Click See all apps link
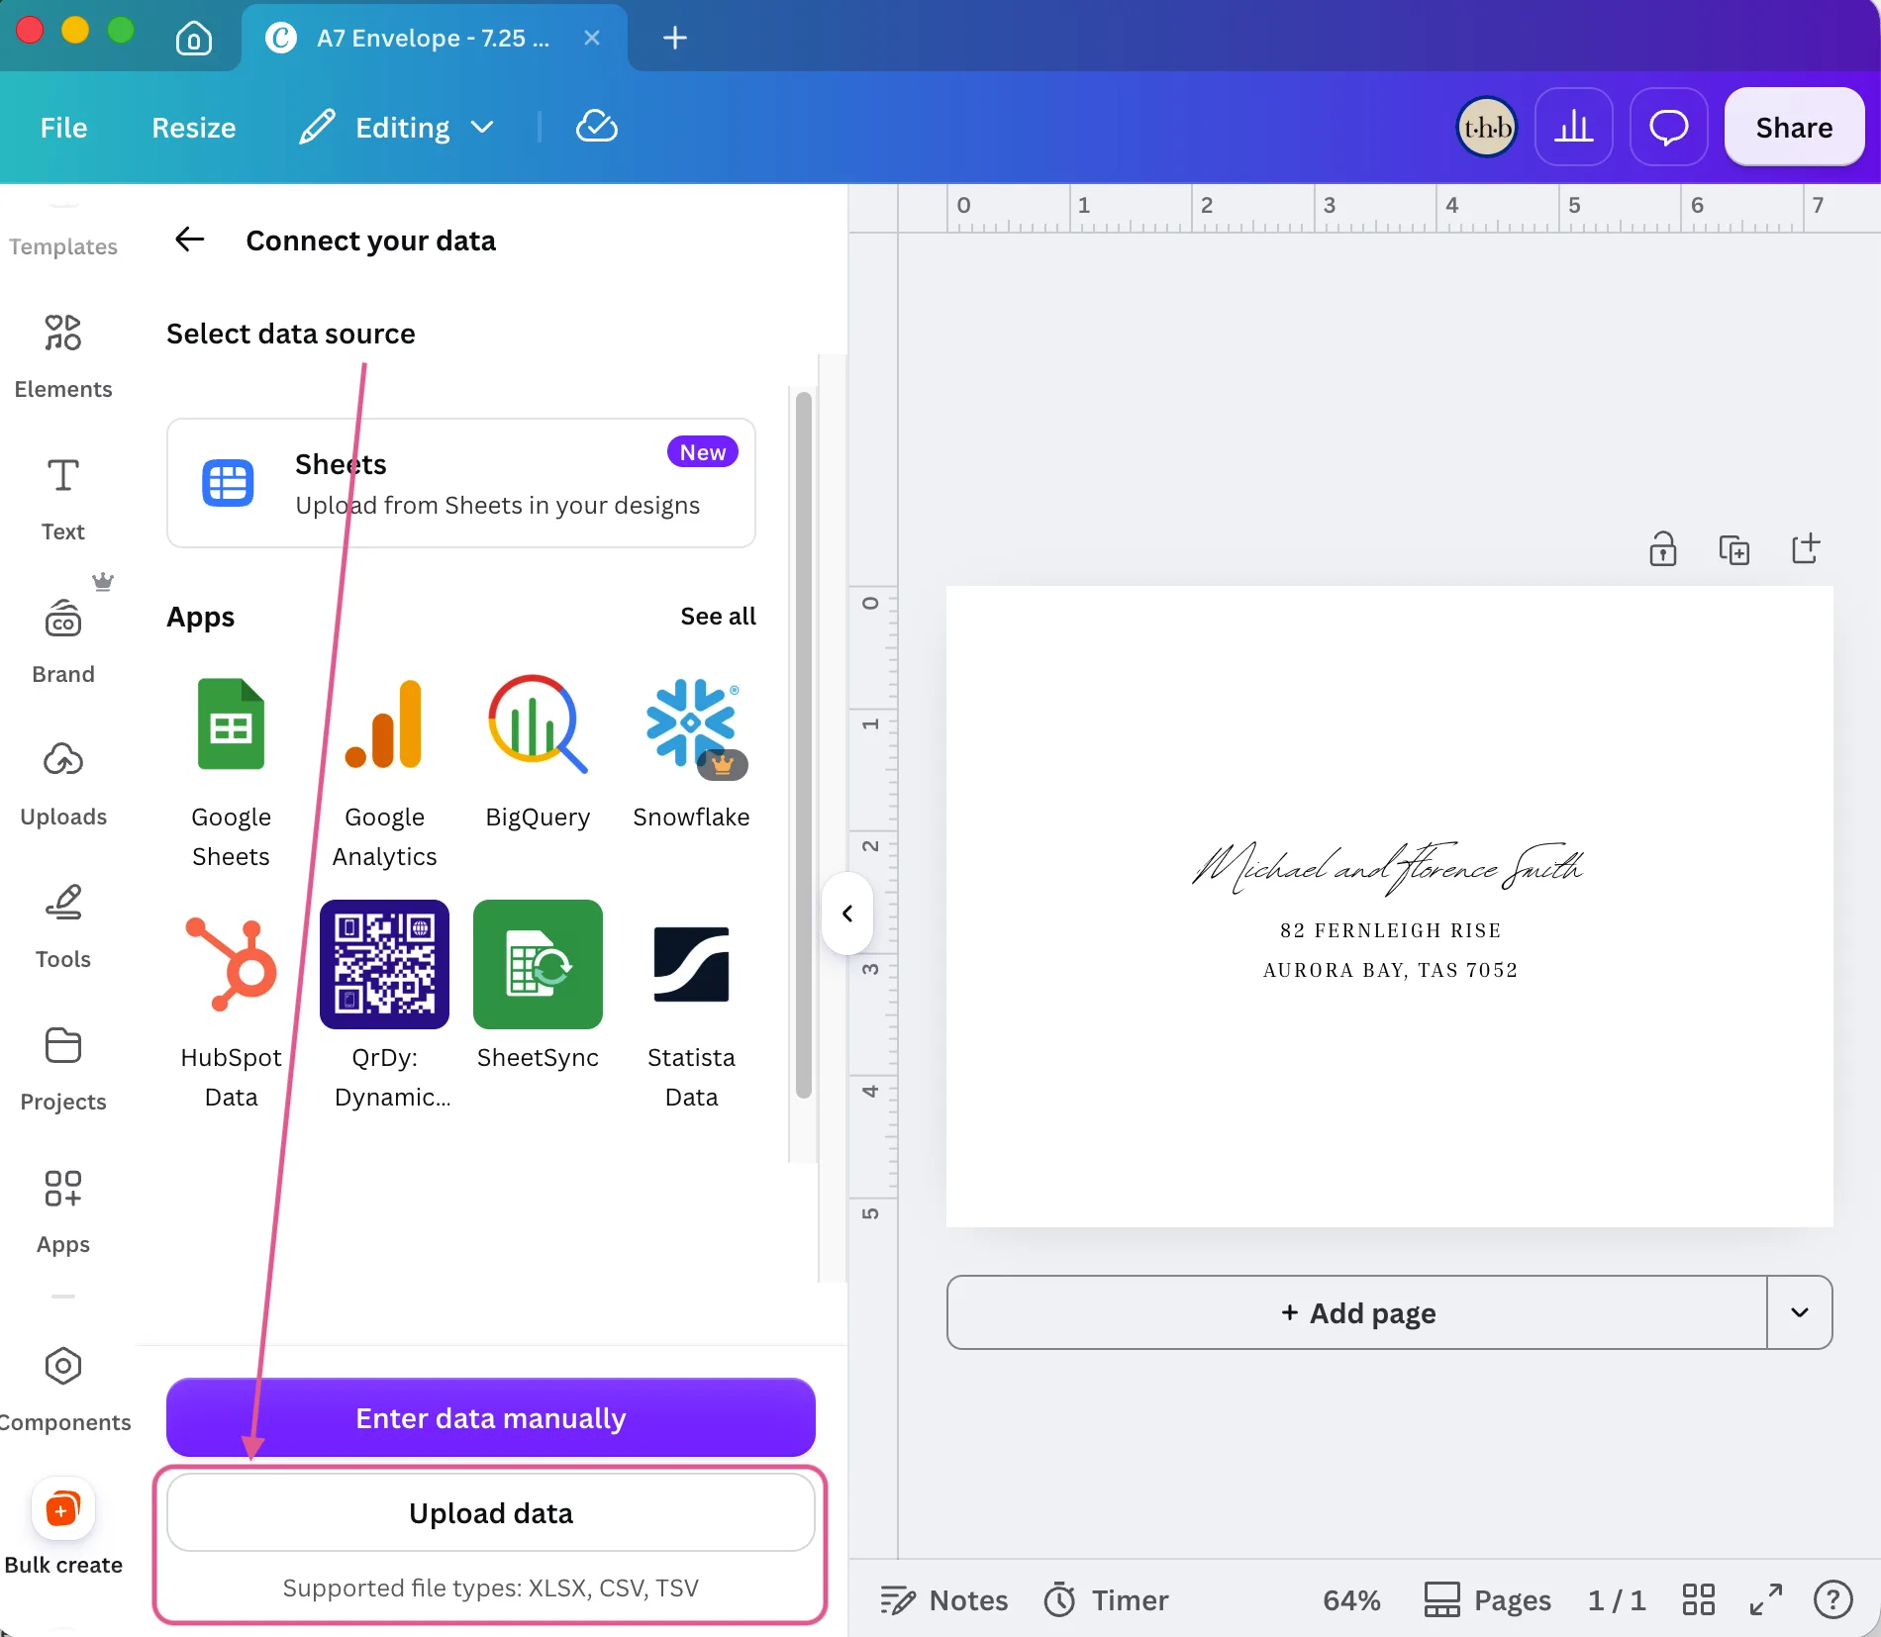This screenshot has width=1881, height=1637. [718, 616]
